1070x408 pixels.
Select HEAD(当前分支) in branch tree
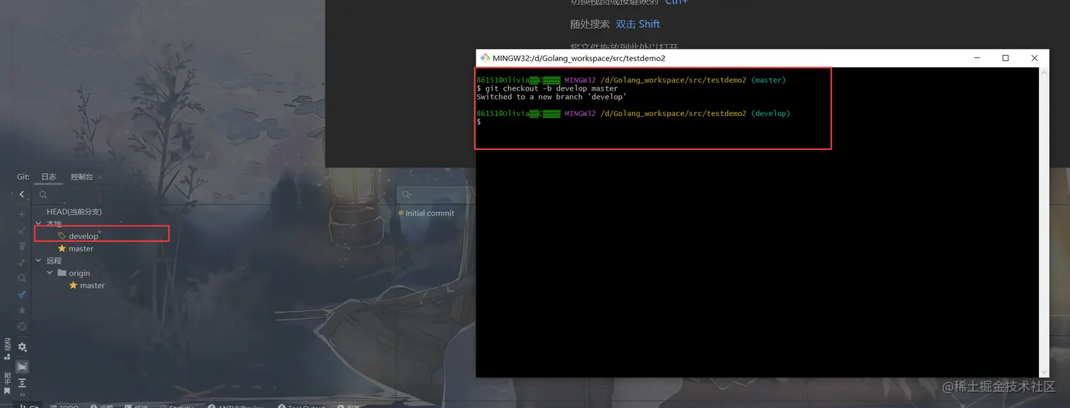[74, 211]
